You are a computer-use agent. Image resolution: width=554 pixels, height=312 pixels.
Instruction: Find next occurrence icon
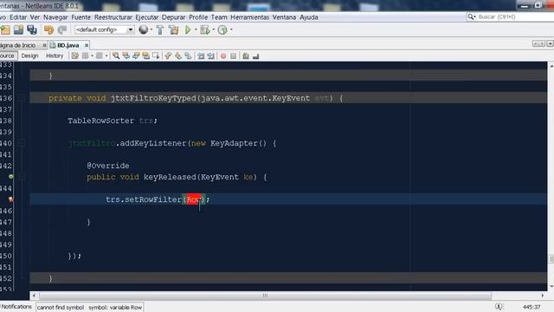tap(136, 55)
